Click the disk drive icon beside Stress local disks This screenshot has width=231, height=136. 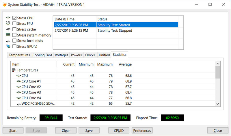[8, 41]
